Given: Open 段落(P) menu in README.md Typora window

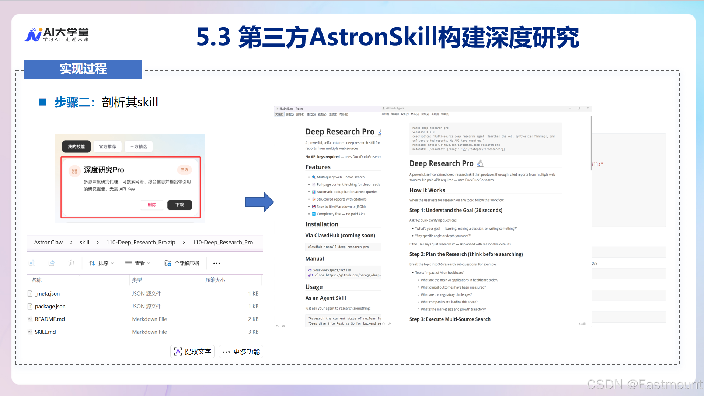Looking at the screenshot, I should click(x=300, y=114).
